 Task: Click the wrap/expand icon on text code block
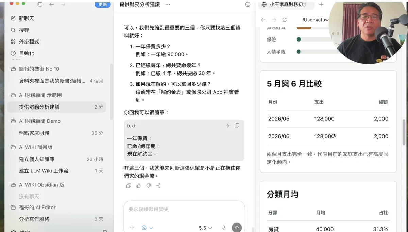pyautogui.click(x=228, y=126)
